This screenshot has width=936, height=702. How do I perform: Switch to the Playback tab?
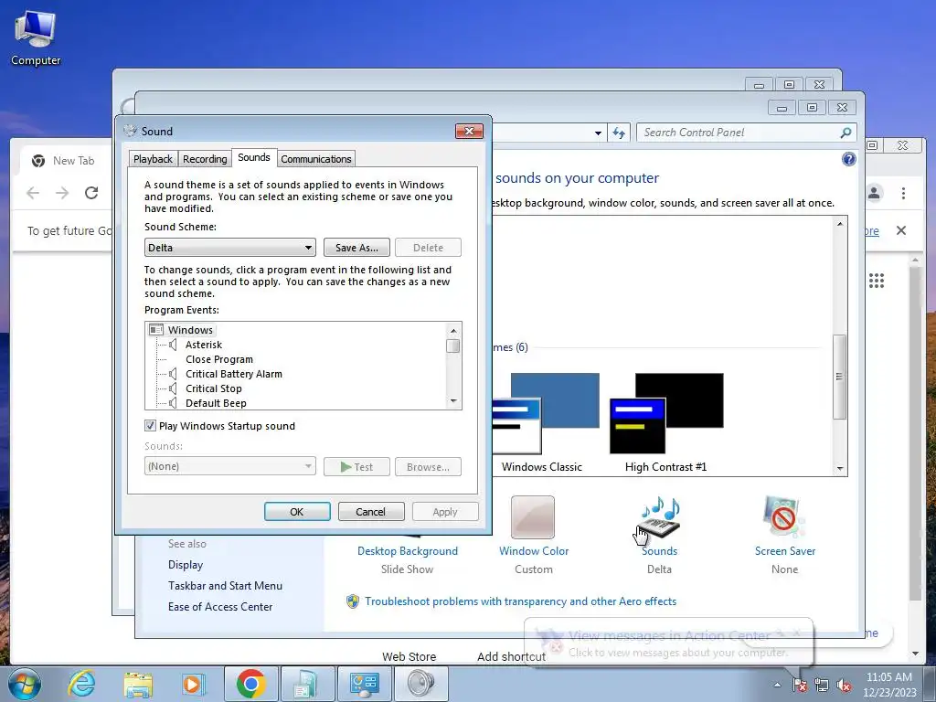(153, 159)
